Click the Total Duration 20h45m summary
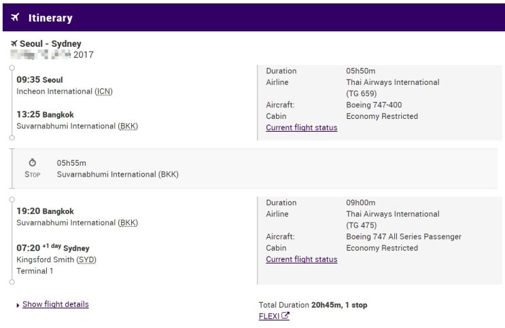The height and width of the screenshot is (328, 505). [313, 305]
